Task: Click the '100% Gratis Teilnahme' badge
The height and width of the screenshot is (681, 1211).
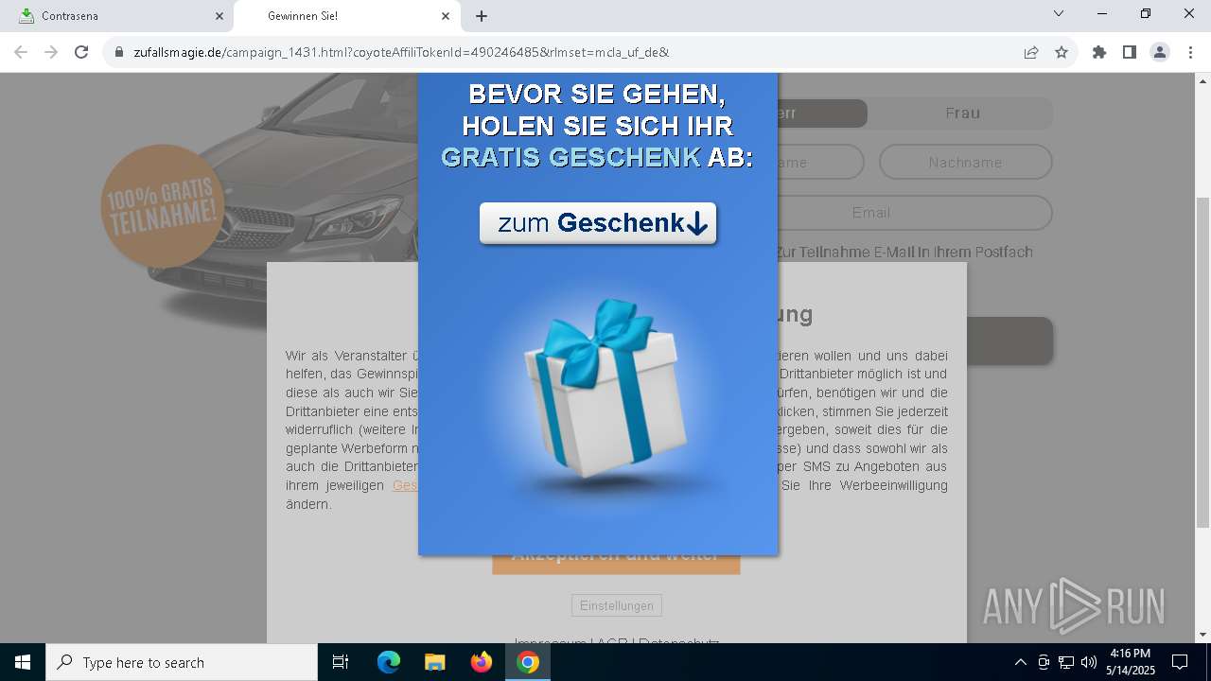Action: (x=162, y=206)
